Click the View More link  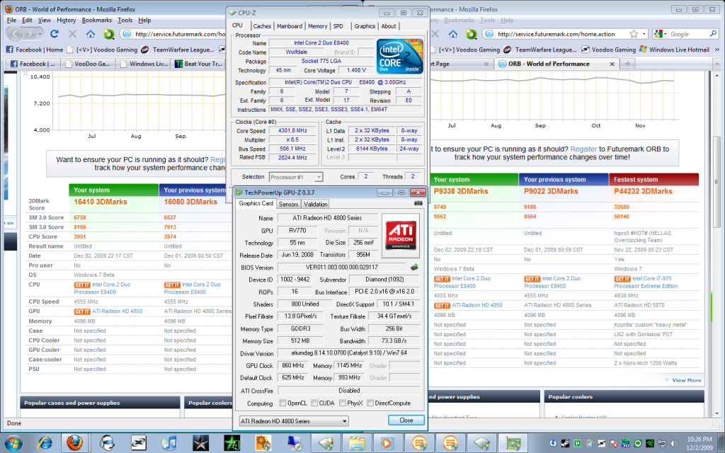[686, 380]
